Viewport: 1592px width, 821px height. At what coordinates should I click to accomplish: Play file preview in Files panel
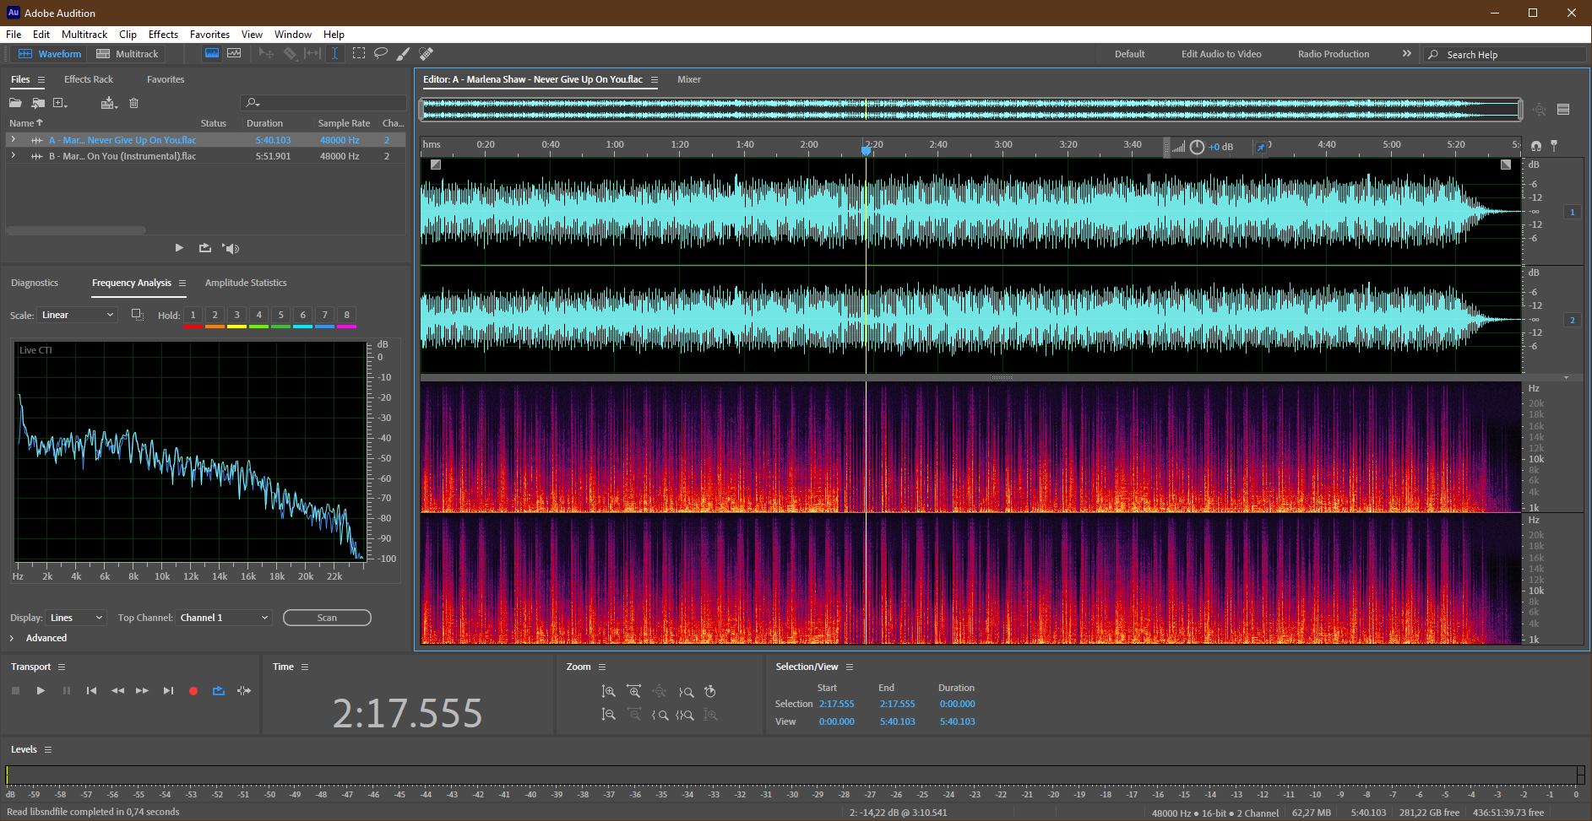179,248
